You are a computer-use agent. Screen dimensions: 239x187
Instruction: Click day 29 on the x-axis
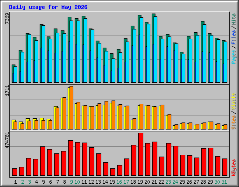(x=210, y=182)
